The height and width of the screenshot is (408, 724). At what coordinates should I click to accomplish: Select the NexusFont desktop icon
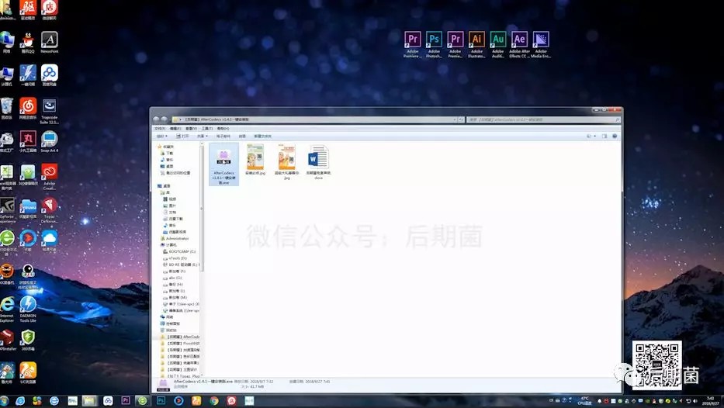[x=50, y=43]
